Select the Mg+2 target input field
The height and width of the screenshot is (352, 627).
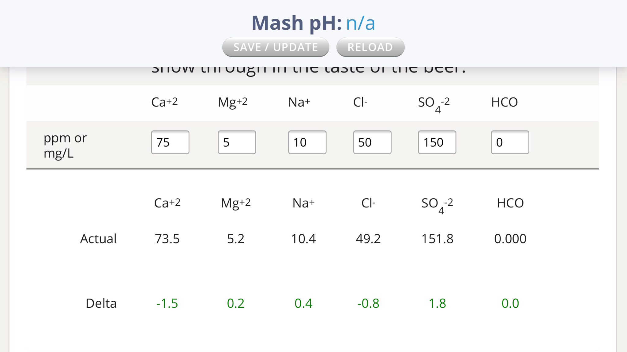pos(237,142)
